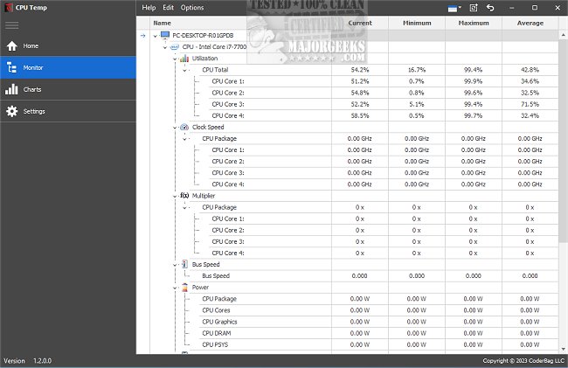Viewport: 568px width, 368px height.
Task: Collapse the CPU Intel Core i7-7700 node
Action: [x=165, y=47]
